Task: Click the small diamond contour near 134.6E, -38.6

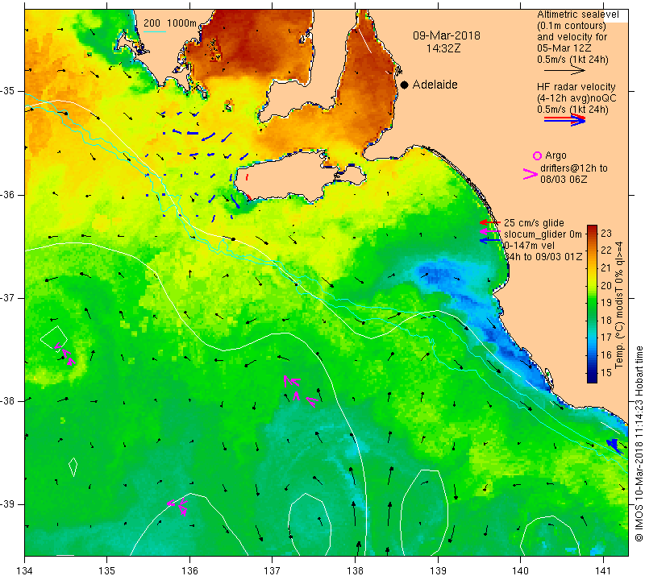Action: click(x=73, y=467)
